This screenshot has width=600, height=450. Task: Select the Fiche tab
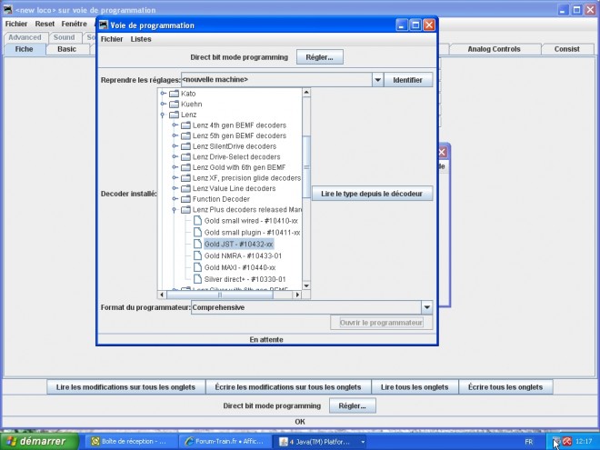[25, 49]
